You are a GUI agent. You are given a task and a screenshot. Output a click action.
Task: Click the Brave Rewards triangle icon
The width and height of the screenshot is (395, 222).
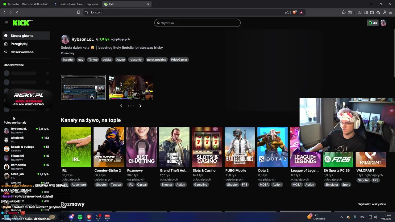coord(301,12)
